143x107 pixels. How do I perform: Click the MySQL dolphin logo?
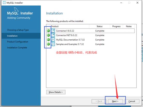(x=16, y=9)
